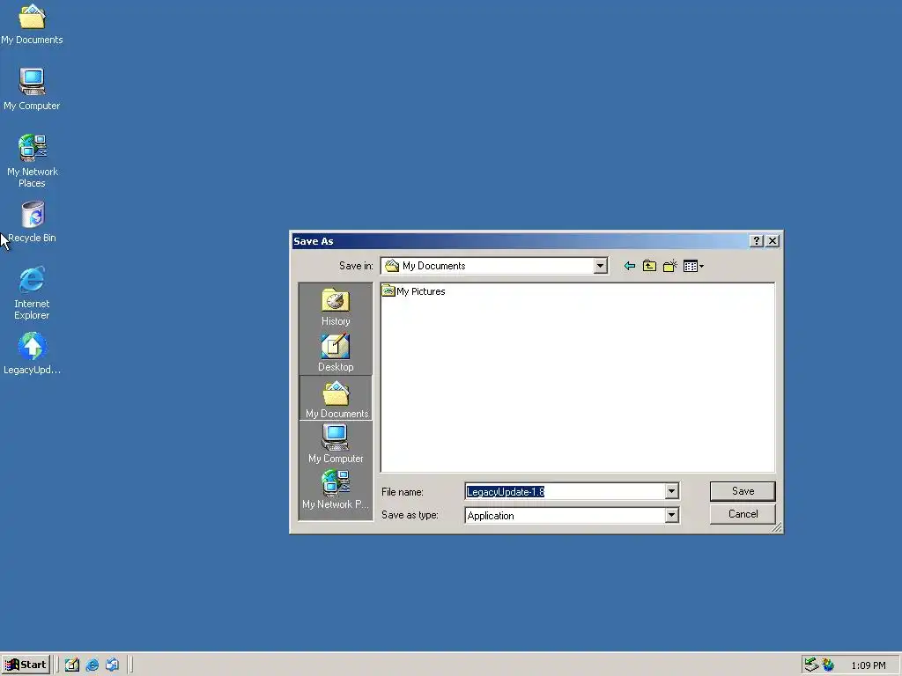Open the Start menu
Screen dimensions: 902x676
pyautogui.click(x=26, y=665)
